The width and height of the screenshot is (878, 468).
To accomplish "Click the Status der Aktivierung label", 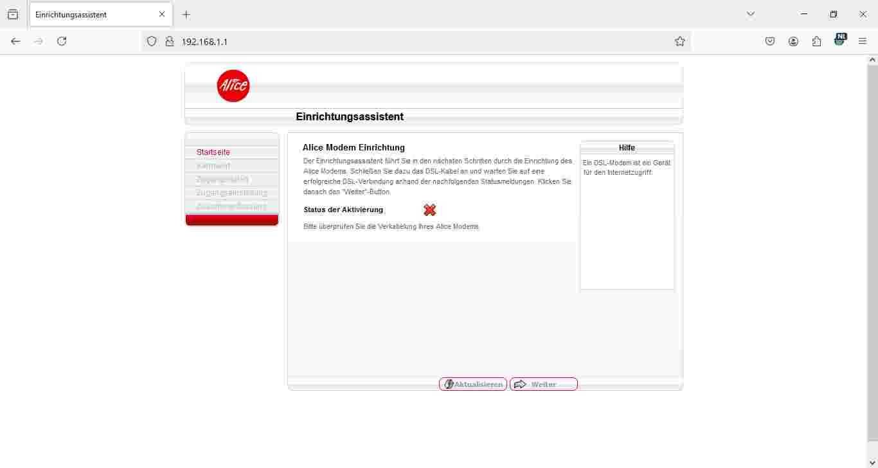I will (x=343, y=210).
